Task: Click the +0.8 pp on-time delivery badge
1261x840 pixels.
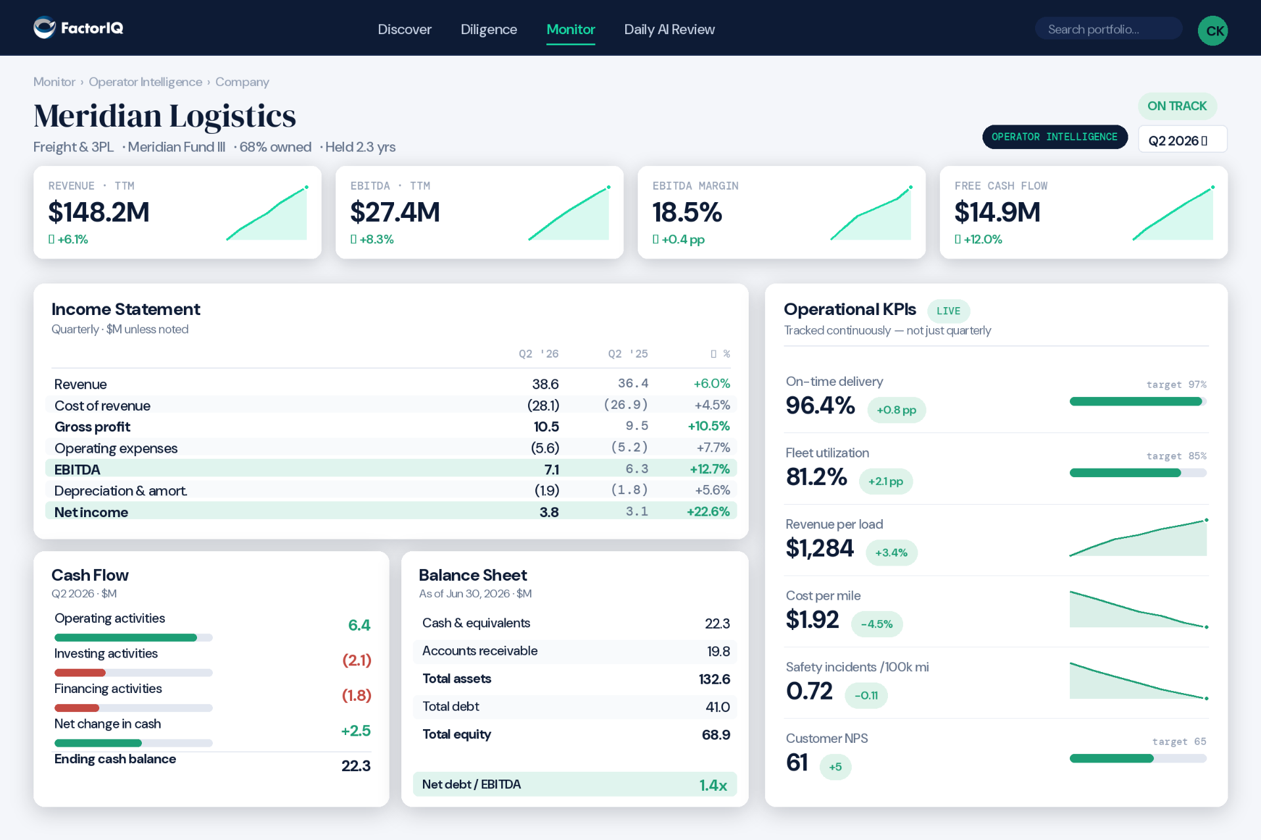Action: pyautogui.click(x=896, y=410)
